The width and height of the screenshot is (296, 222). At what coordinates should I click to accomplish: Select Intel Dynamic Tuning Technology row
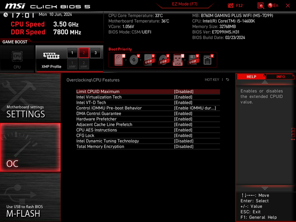[x=148, y=141]
